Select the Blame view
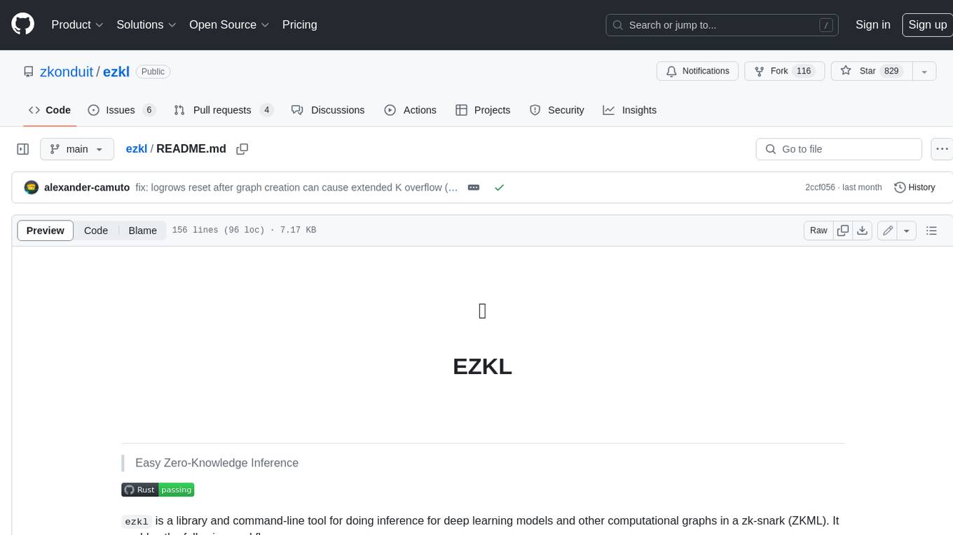Image resolution: width=953 pixels, height=535 pixels. click(142, 230)
